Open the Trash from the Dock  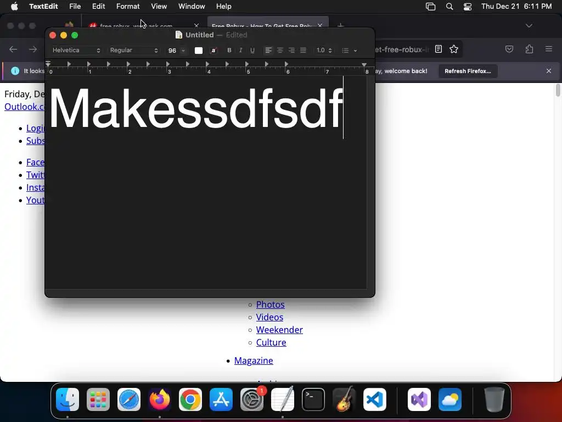tap(494, 399)
